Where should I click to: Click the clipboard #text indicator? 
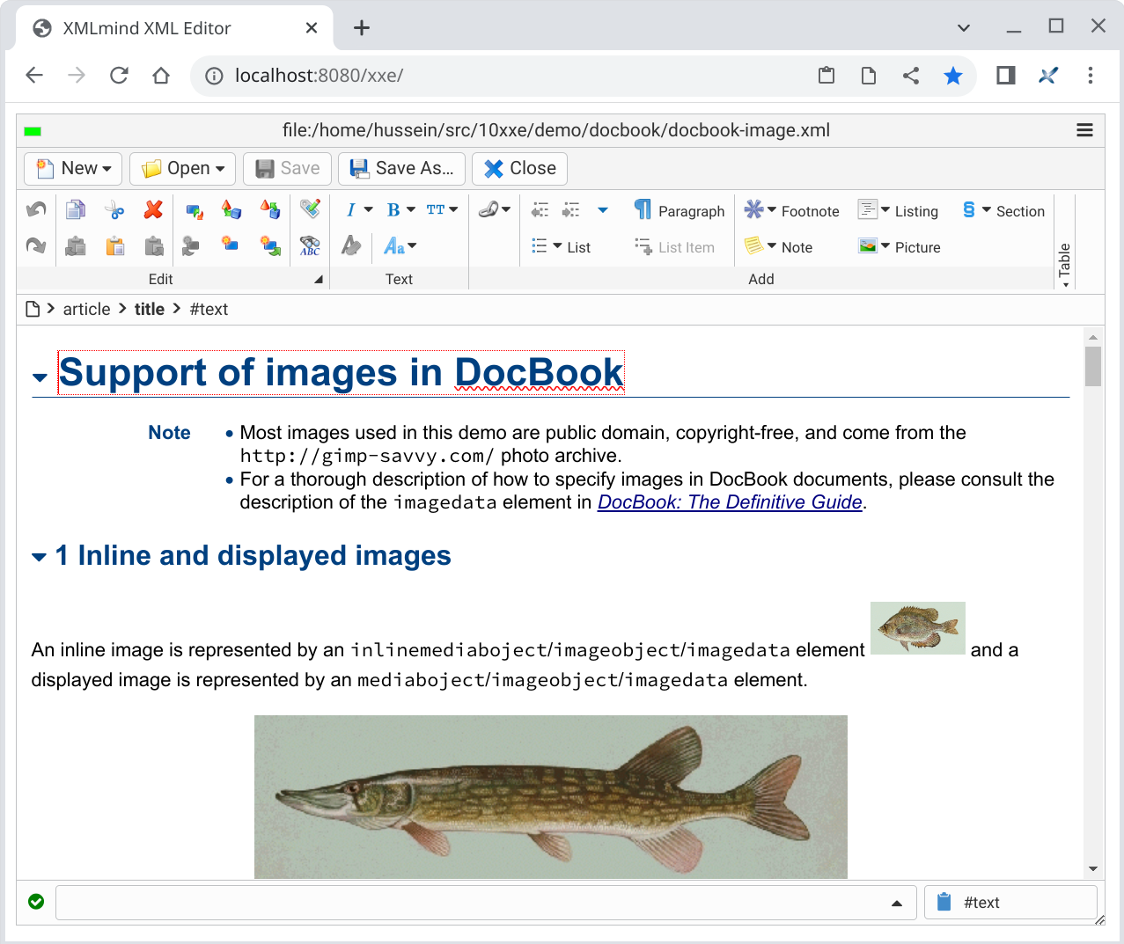pos(1010,903)
